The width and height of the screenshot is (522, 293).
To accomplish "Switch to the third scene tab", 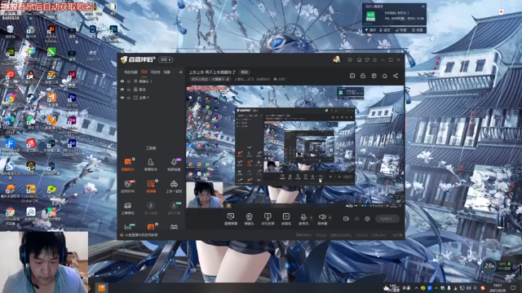I will pos(155,72).
